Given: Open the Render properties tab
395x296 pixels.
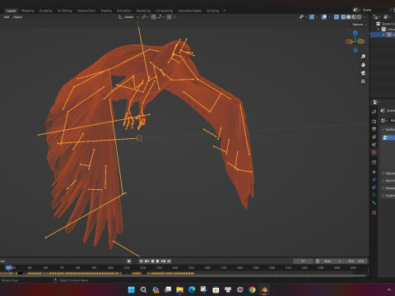Looking at the screenshot, I should tap(374, 121).
